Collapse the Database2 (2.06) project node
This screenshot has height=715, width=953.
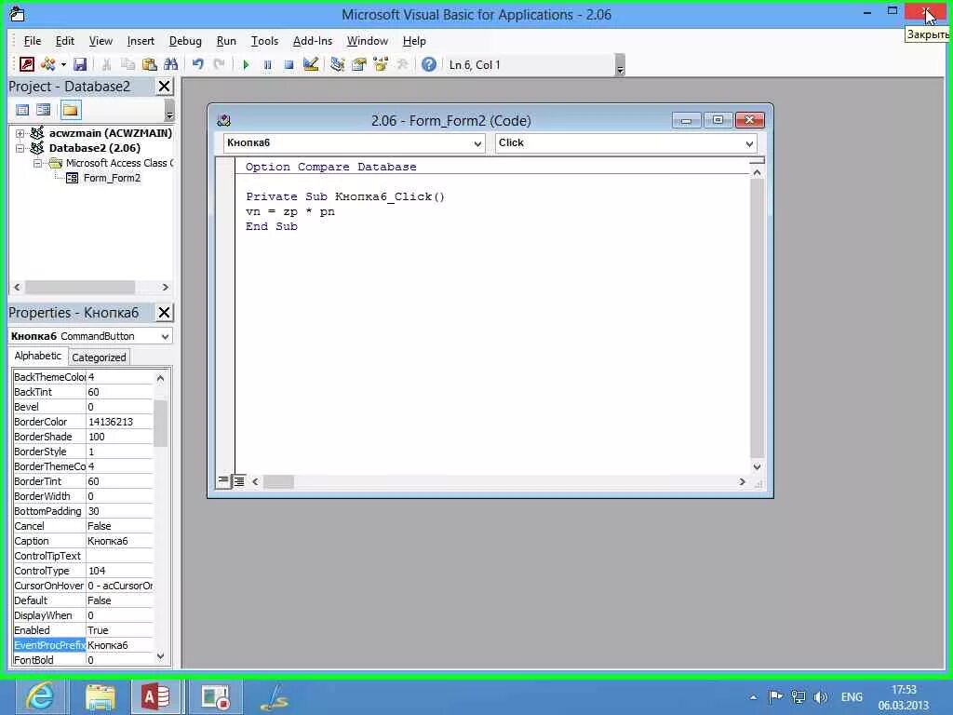pos(20,148)
